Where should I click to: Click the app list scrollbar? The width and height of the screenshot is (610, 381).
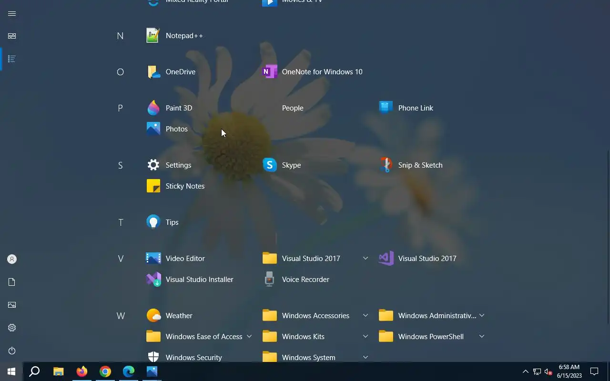point(608,238)
